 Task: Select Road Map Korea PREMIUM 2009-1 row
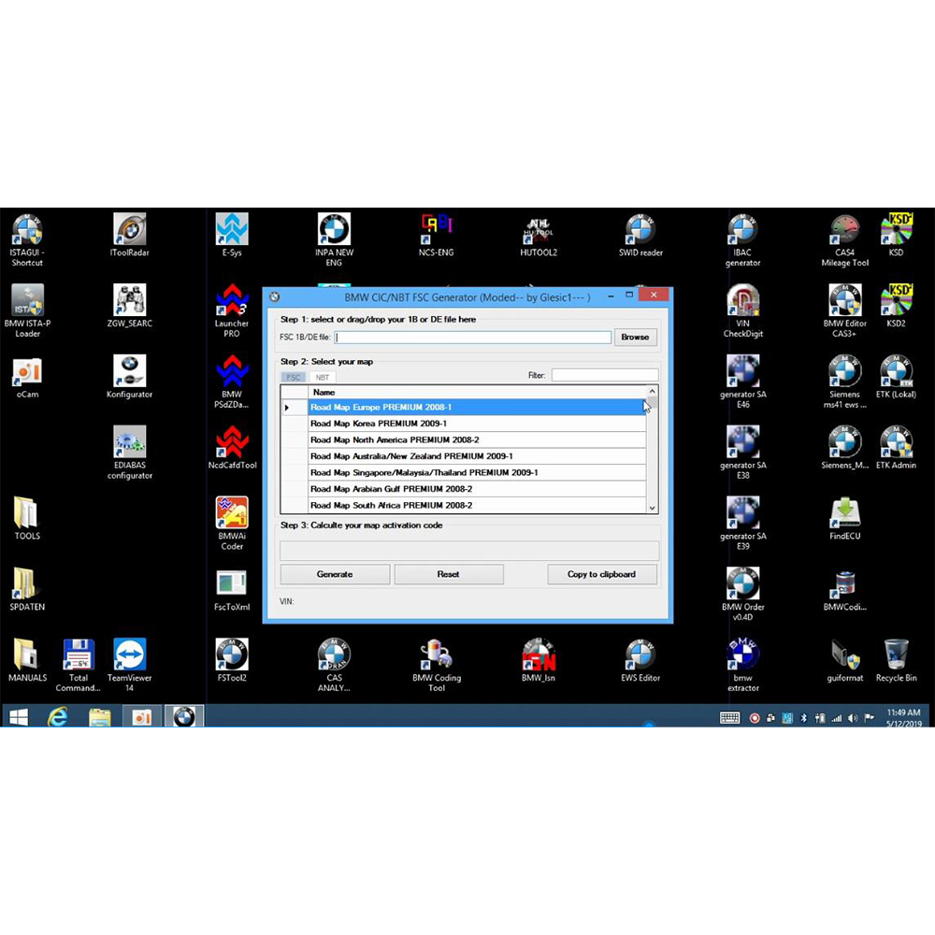click(x=477, y=424)
